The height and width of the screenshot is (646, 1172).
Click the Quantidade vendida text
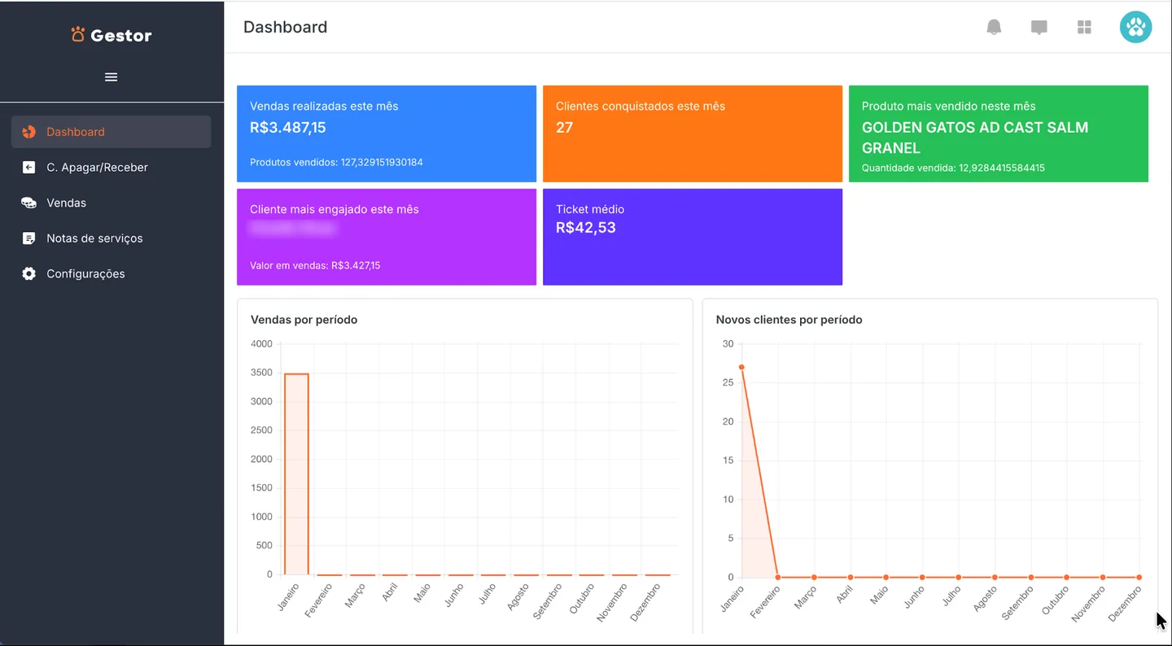coord(953,168)
